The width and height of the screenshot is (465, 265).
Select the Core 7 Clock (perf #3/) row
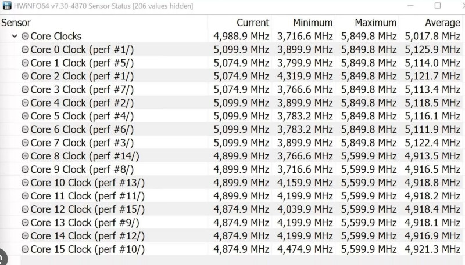pyautogui.click(x=81, y=143)
